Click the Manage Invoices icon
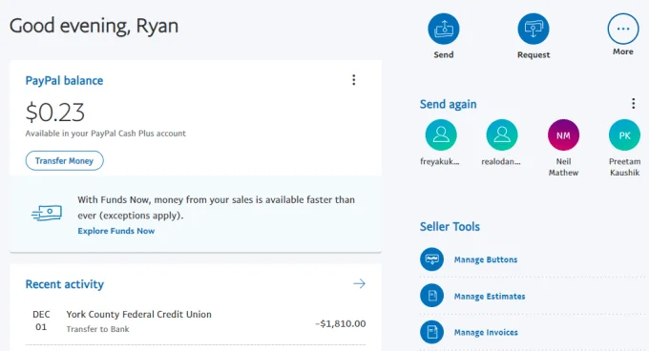Viewport: 649px width, 351px height. pyautogui.click(x=431, y=332)
